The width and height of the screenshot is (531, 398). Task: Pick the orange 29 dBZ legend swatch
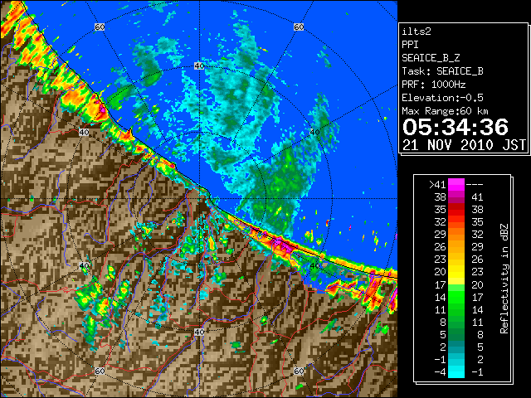pos(456,234)
